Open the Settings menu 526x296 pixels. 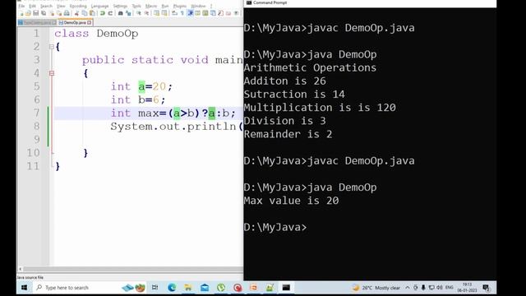[x=120, y=6]
